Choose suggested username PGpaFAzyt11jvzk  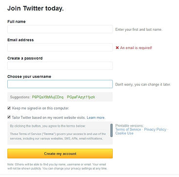pyautogui.click(x=81, y=97)
